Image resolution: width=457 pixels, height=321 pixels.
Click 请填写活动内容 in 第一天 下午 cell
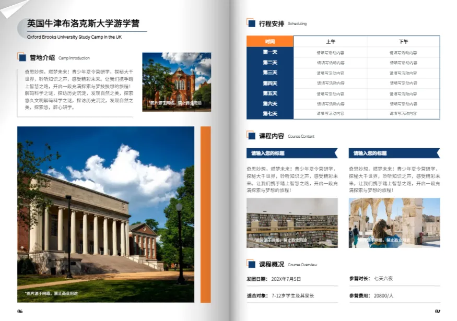tap(403, 53)
